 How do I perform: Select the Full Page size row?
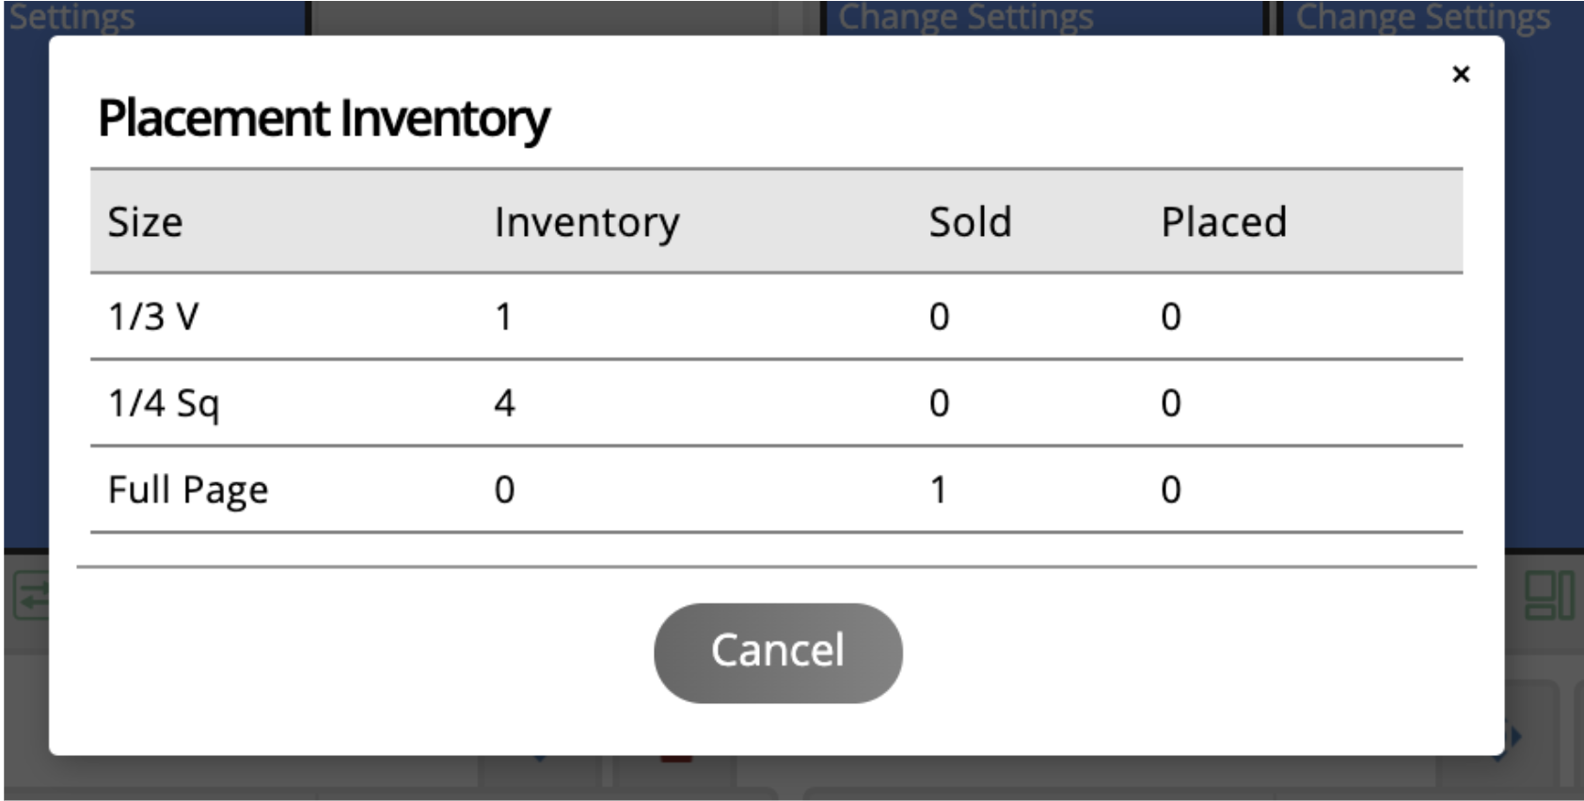(x=776, y=490)
